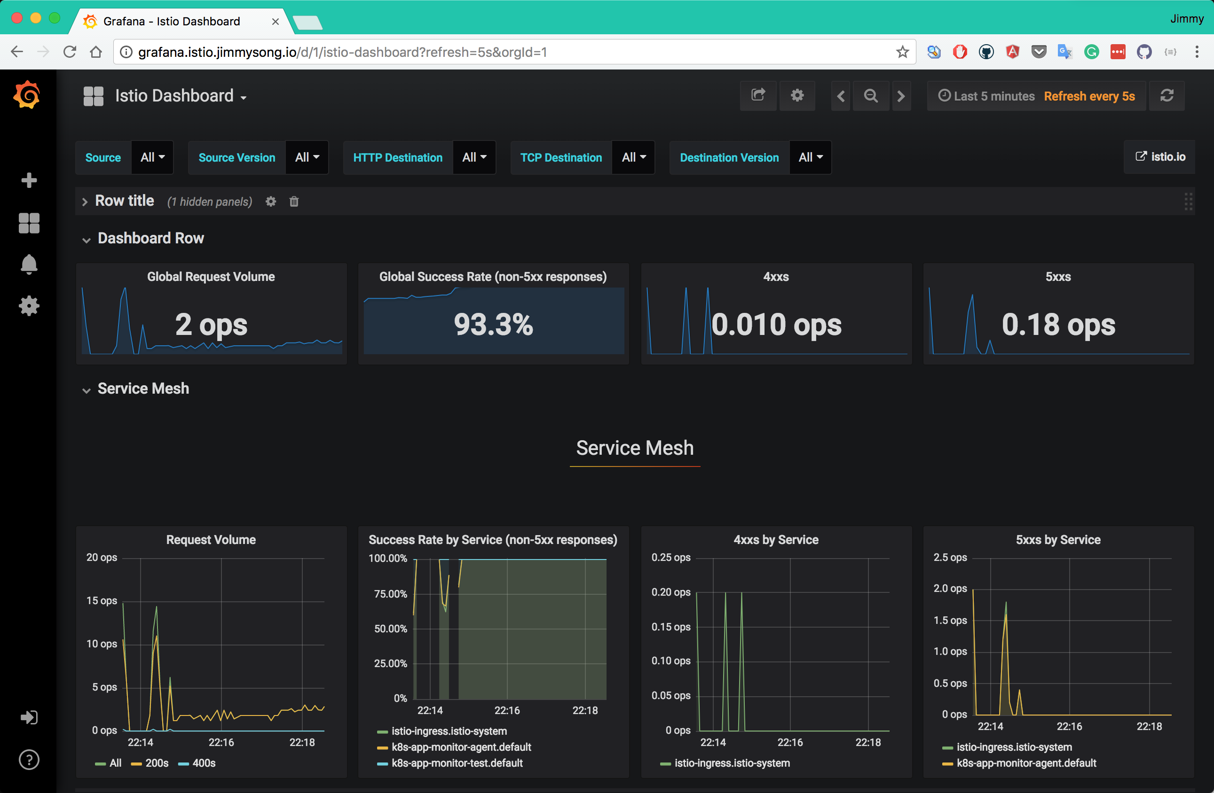The height and width of the screenshot is (793, 1214).
Task: Toggle k8s-app-monitor-test.default legend series
Action: point(457,763)
